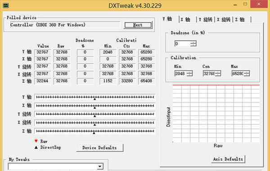Click the Calibration Min spinner arrows
Viewport: 270px width, 171px height.
point(189,73)
